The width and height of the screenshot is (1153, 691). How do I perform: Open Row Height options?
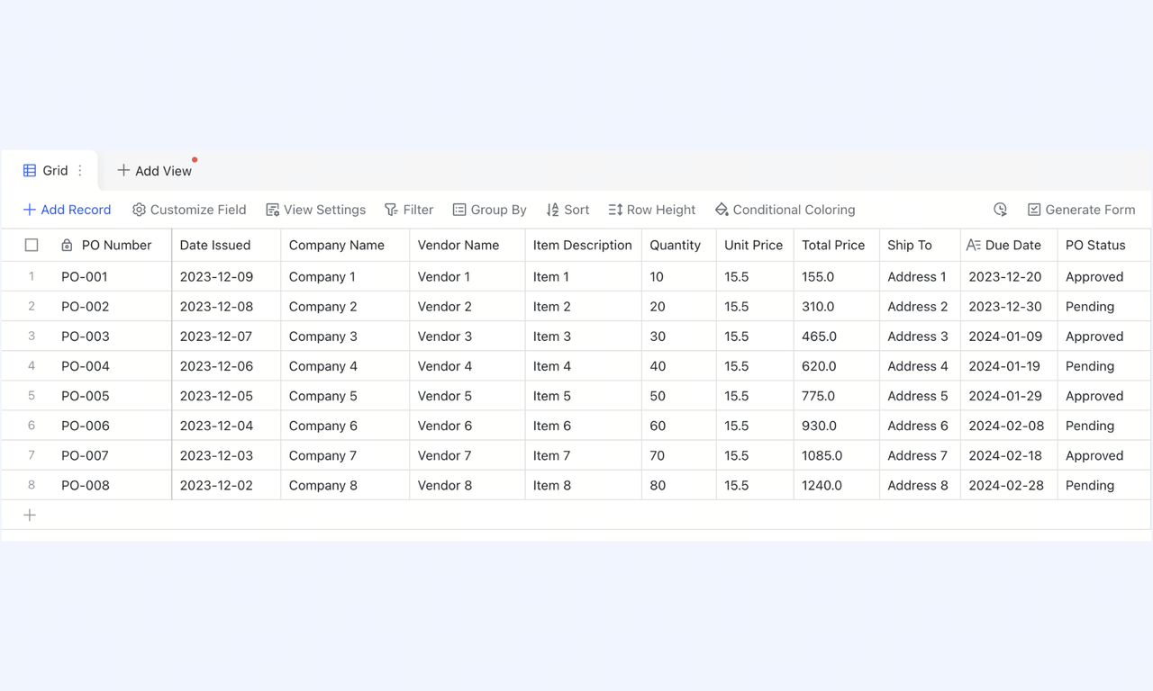pyautogui.click(x=652, y=210)
